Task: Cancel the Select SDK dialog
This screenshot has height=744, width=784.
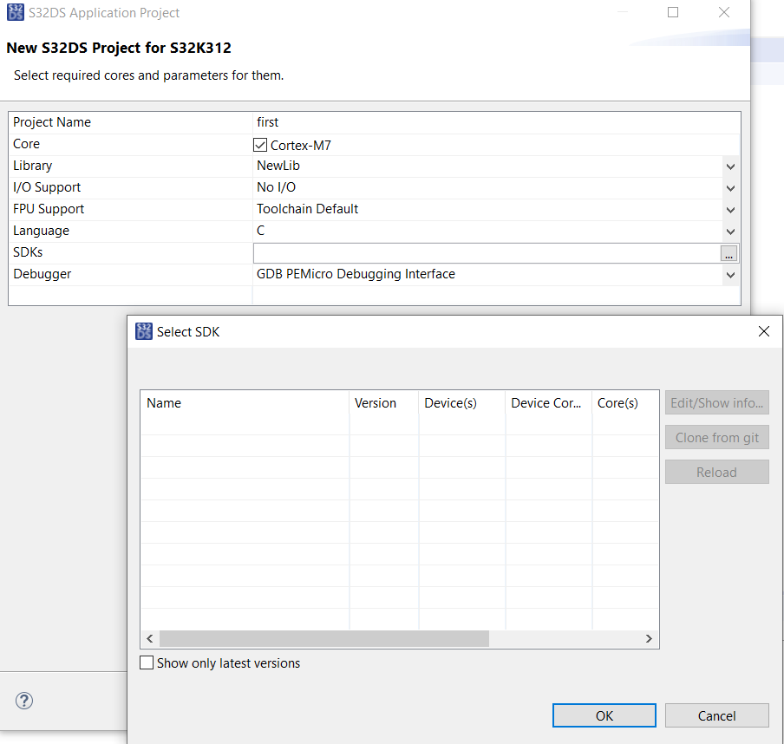Action: [716, 715]
